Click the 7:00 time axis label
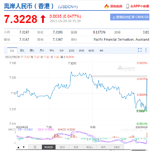The width and height of the screenshot is (155, 151). (x=49, y=127)
